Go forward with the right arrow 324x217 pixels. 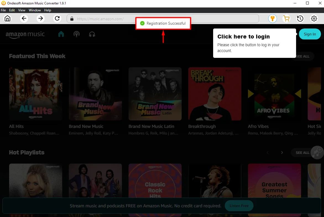coord(40,19)
